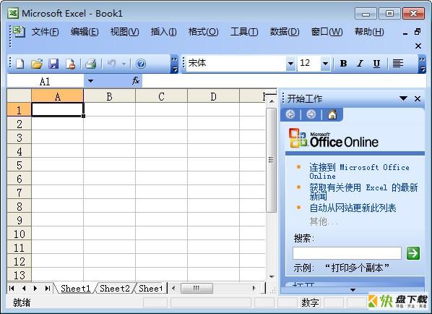Open the undo history dropdown arrow
Viewport: 432px width, 314px height.
[x=124, y=64]
